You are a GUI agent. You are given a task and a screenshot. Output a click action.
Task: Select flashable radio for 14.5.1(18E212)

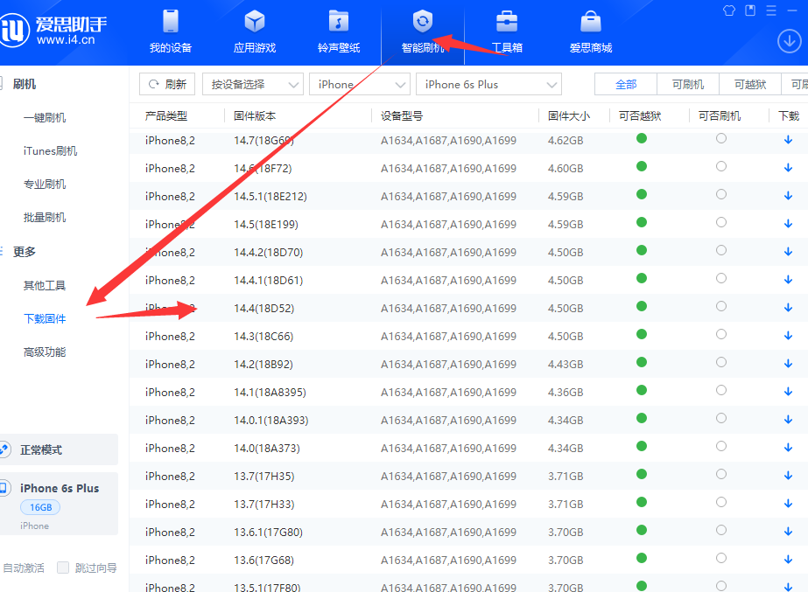tap(721, 194)
